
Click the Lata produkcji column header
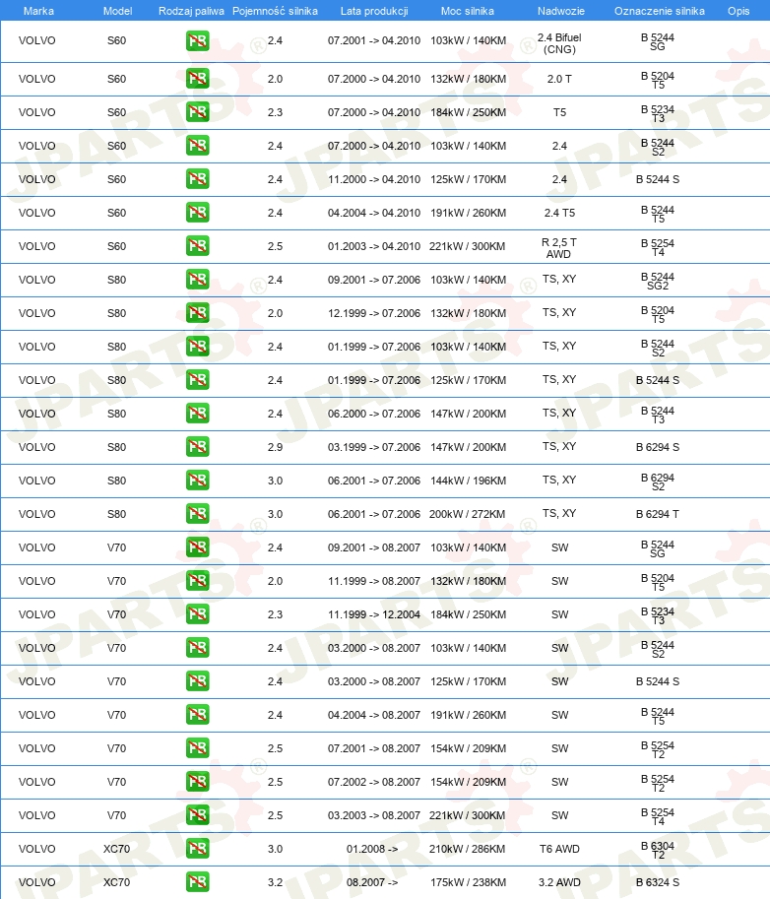click(374, 11)
